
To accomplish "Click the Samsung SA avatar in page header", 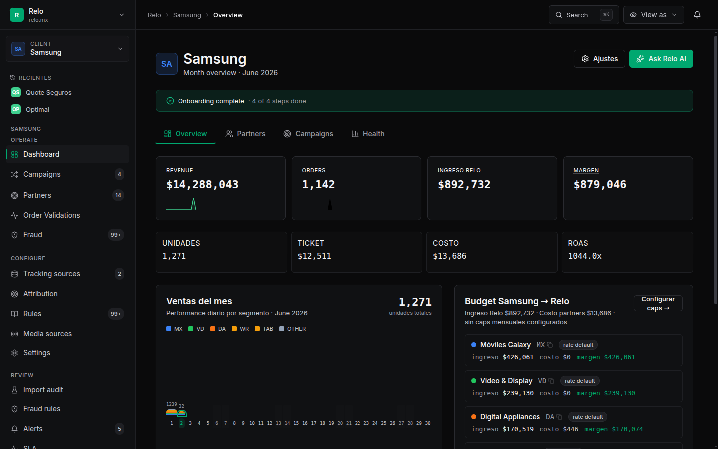I will point(167,64).
